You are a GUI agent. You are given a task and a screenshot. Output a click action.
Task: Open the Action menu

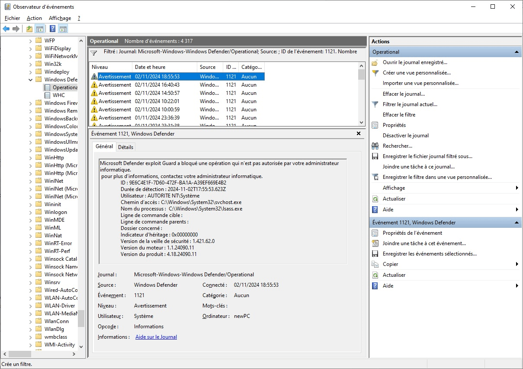pyautogui.click(x=34, y=18)
